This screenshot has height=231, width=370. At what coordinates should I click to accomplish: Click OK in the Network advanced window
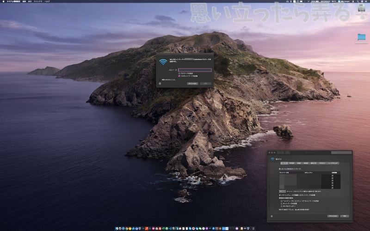click(345, 216)
